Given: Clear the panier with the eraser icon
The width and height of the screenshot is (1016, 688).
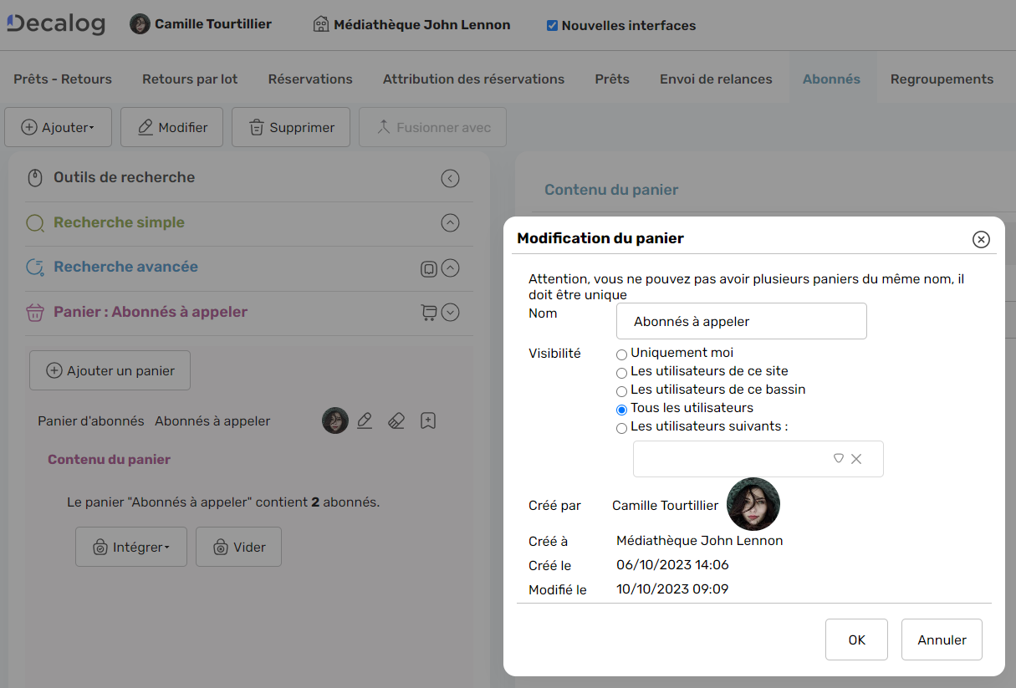Looking at the screenshot, I should [396, 420].
